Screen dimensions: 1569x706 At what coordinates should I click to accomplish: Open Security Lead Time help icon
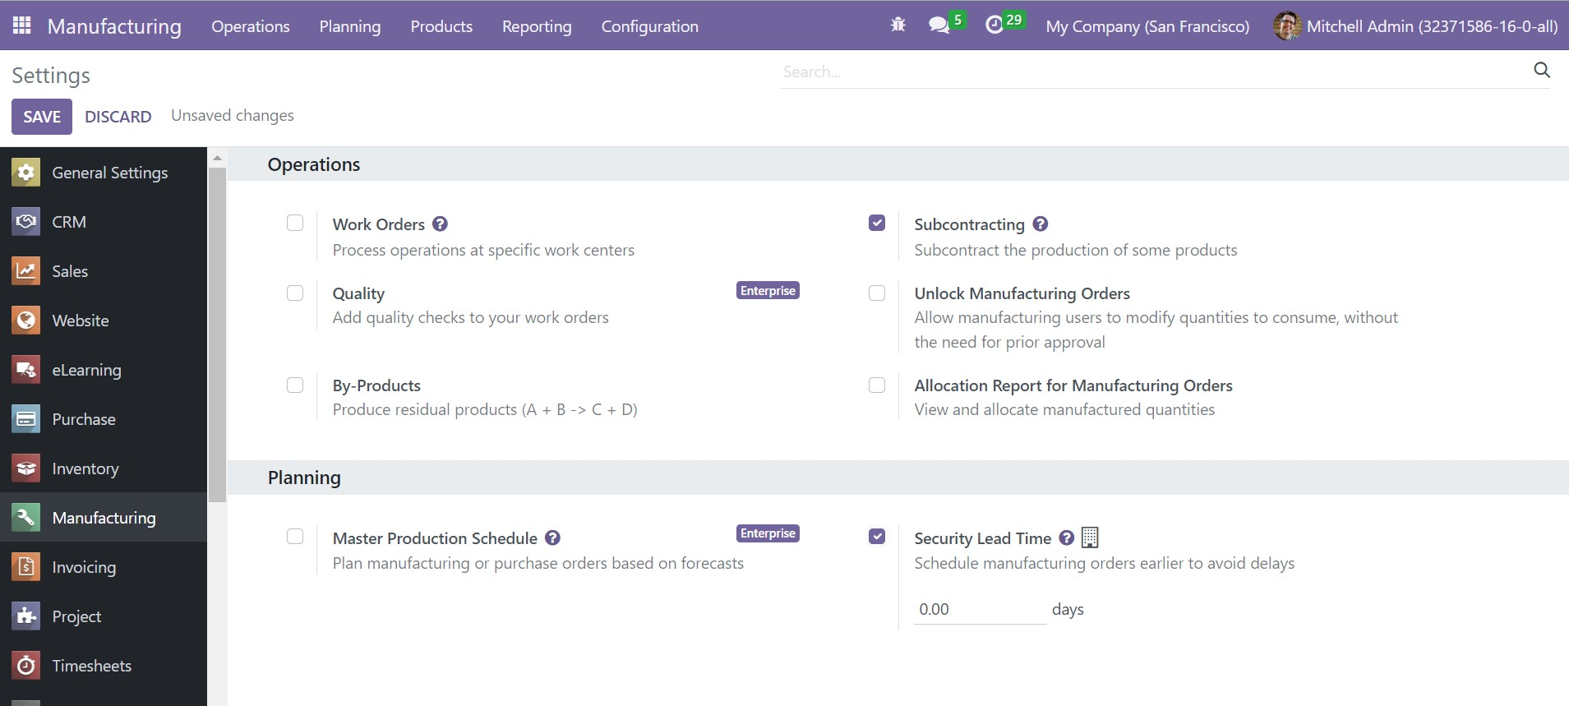(1066, 538)
